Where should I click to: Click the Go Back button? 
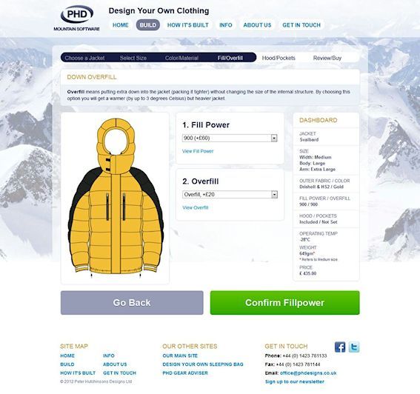(x=132, y=303)
